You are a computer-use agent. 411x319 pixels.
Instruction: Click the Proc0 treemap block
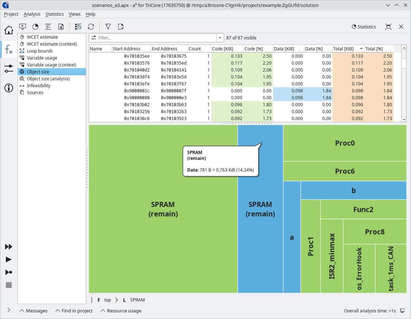point(345,143)
